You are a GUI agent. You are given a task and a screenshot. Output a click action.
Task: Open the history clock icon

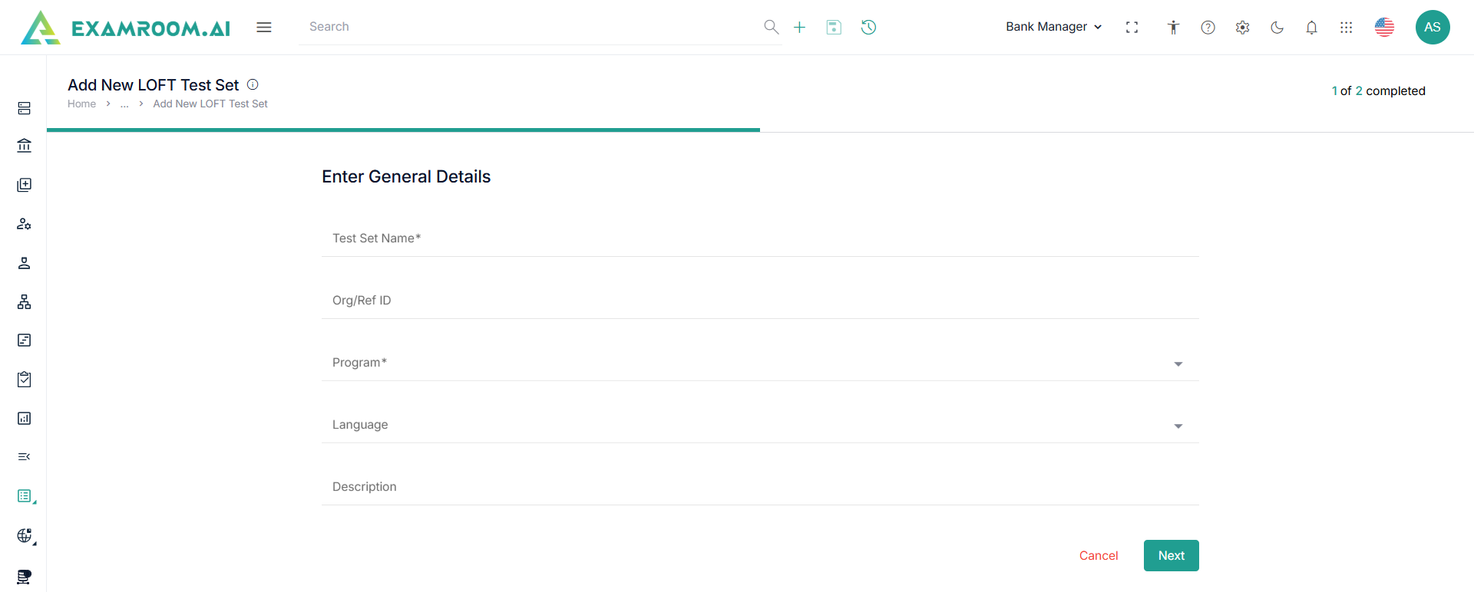868,28
